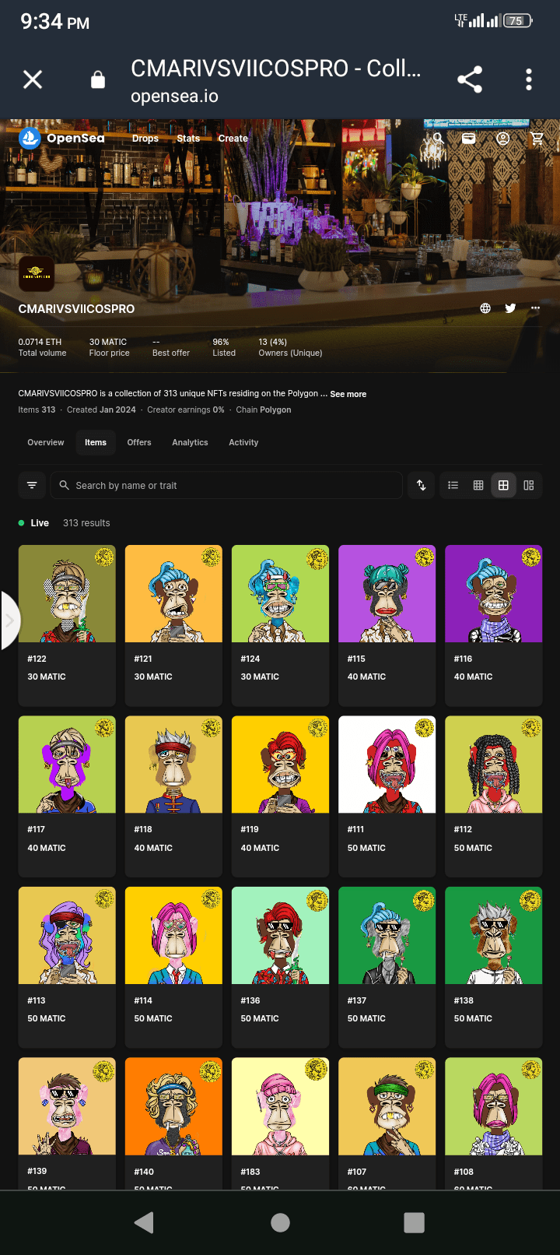560x1255 pixels.
Task: Open NFT #116 thumbnail
Action: (493, 594)
